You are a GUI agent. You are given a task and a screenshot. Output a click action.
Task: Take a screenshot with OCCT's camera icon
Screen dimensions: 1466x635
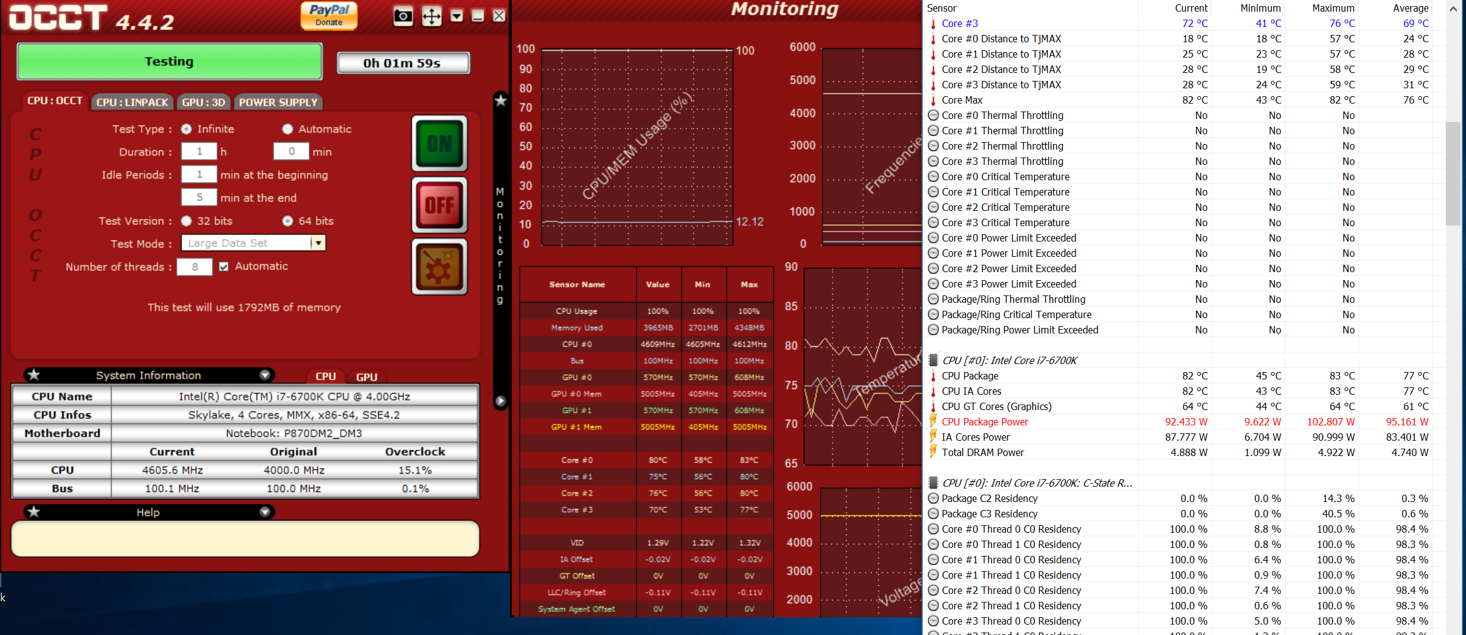(403, 16)
